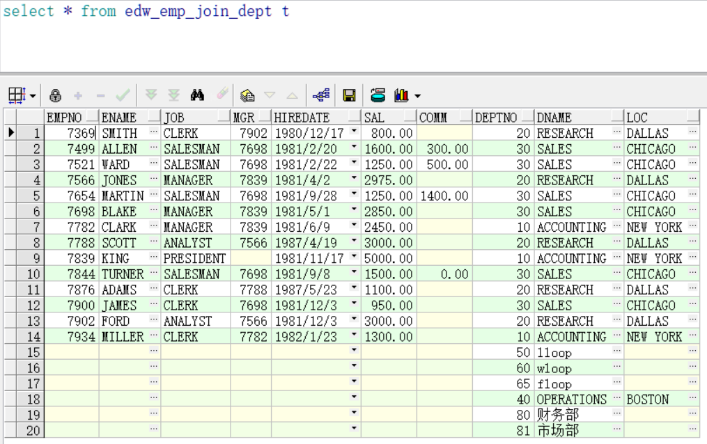Click the 市场部 department name cell

coord(579,431)
